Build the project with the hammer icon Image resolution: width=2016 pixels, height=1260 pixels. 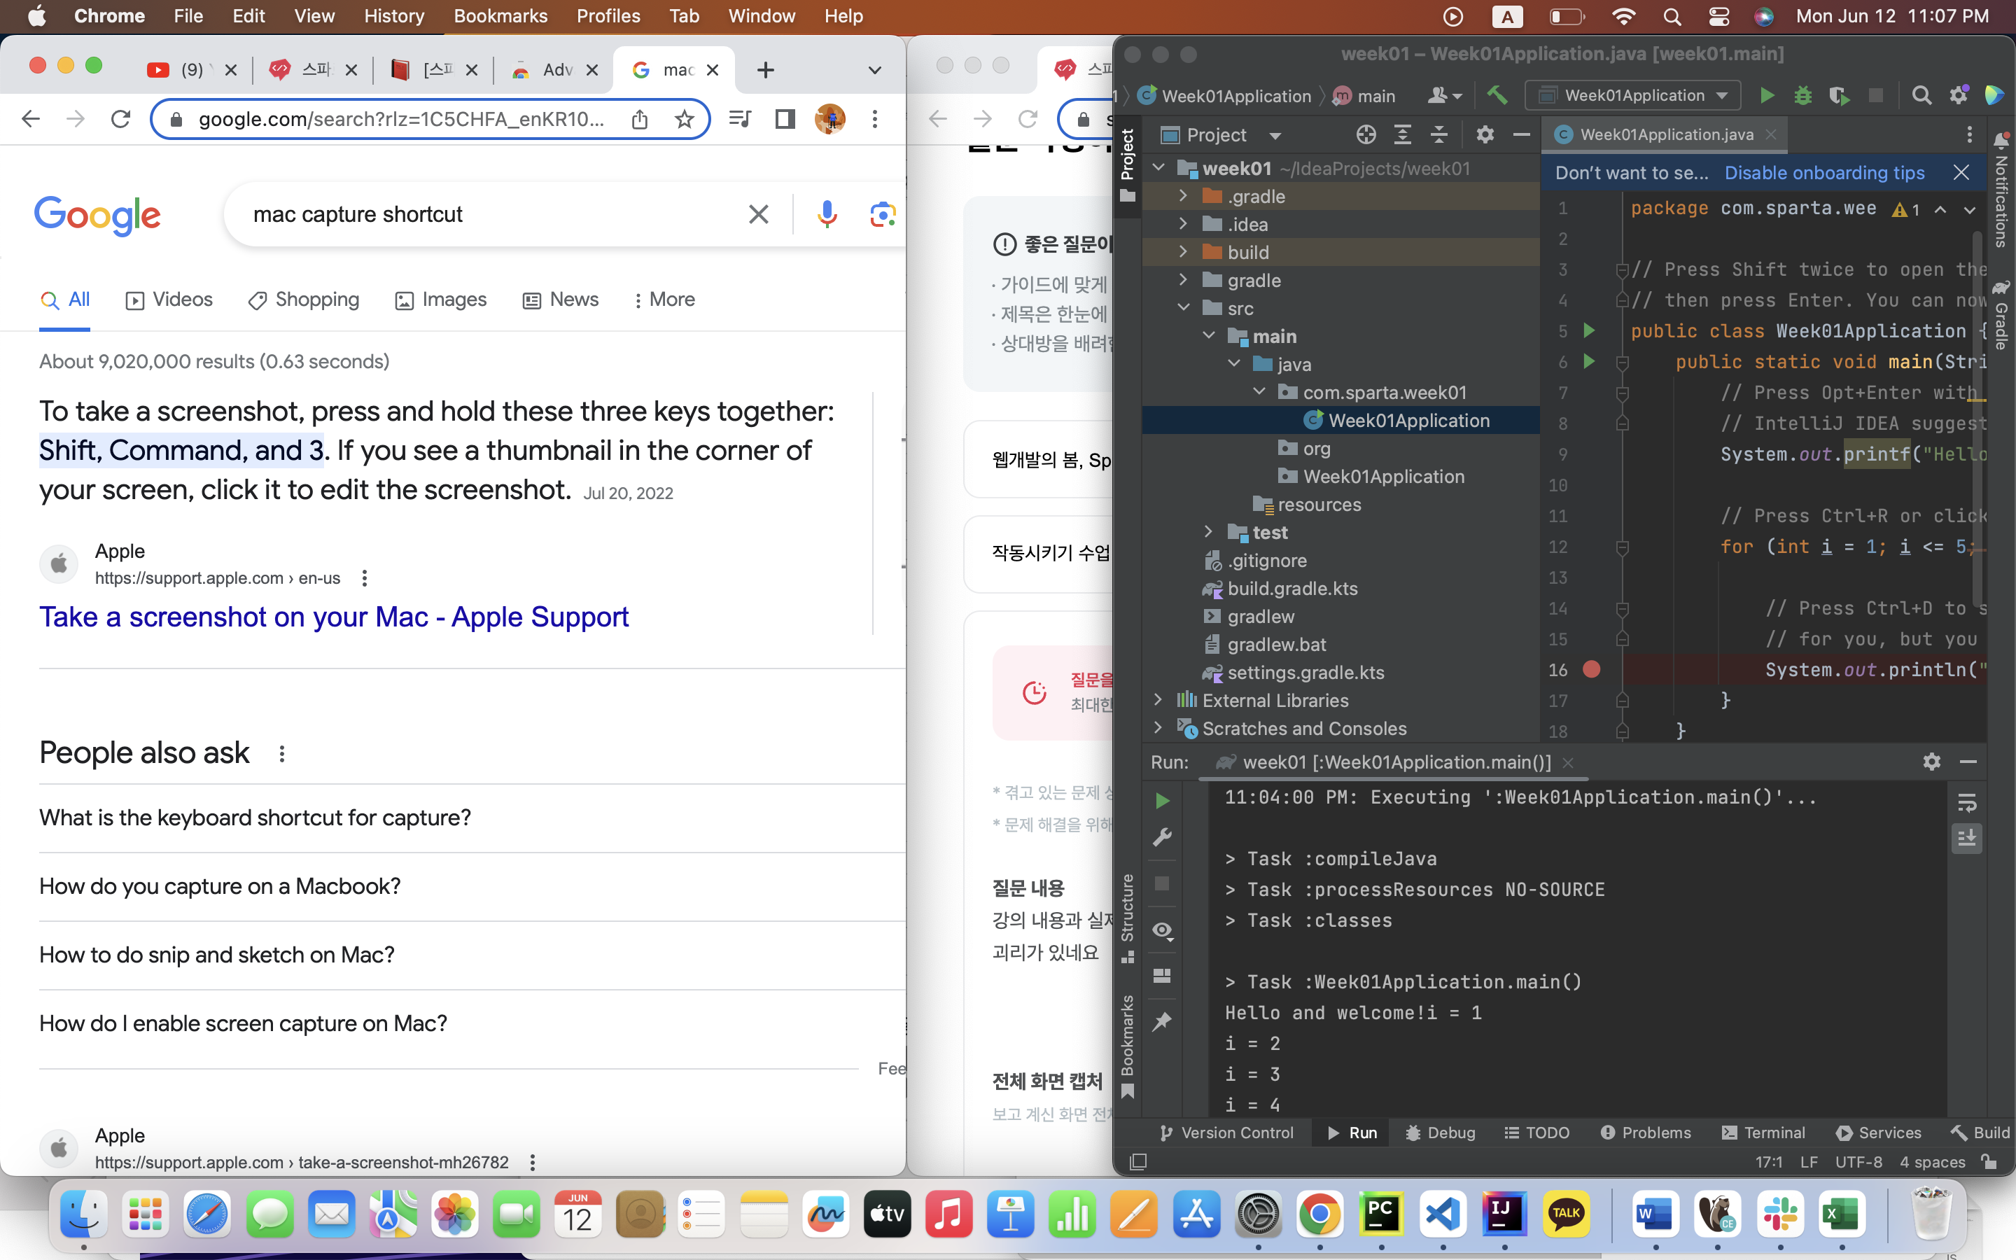tap(1497, 95)
